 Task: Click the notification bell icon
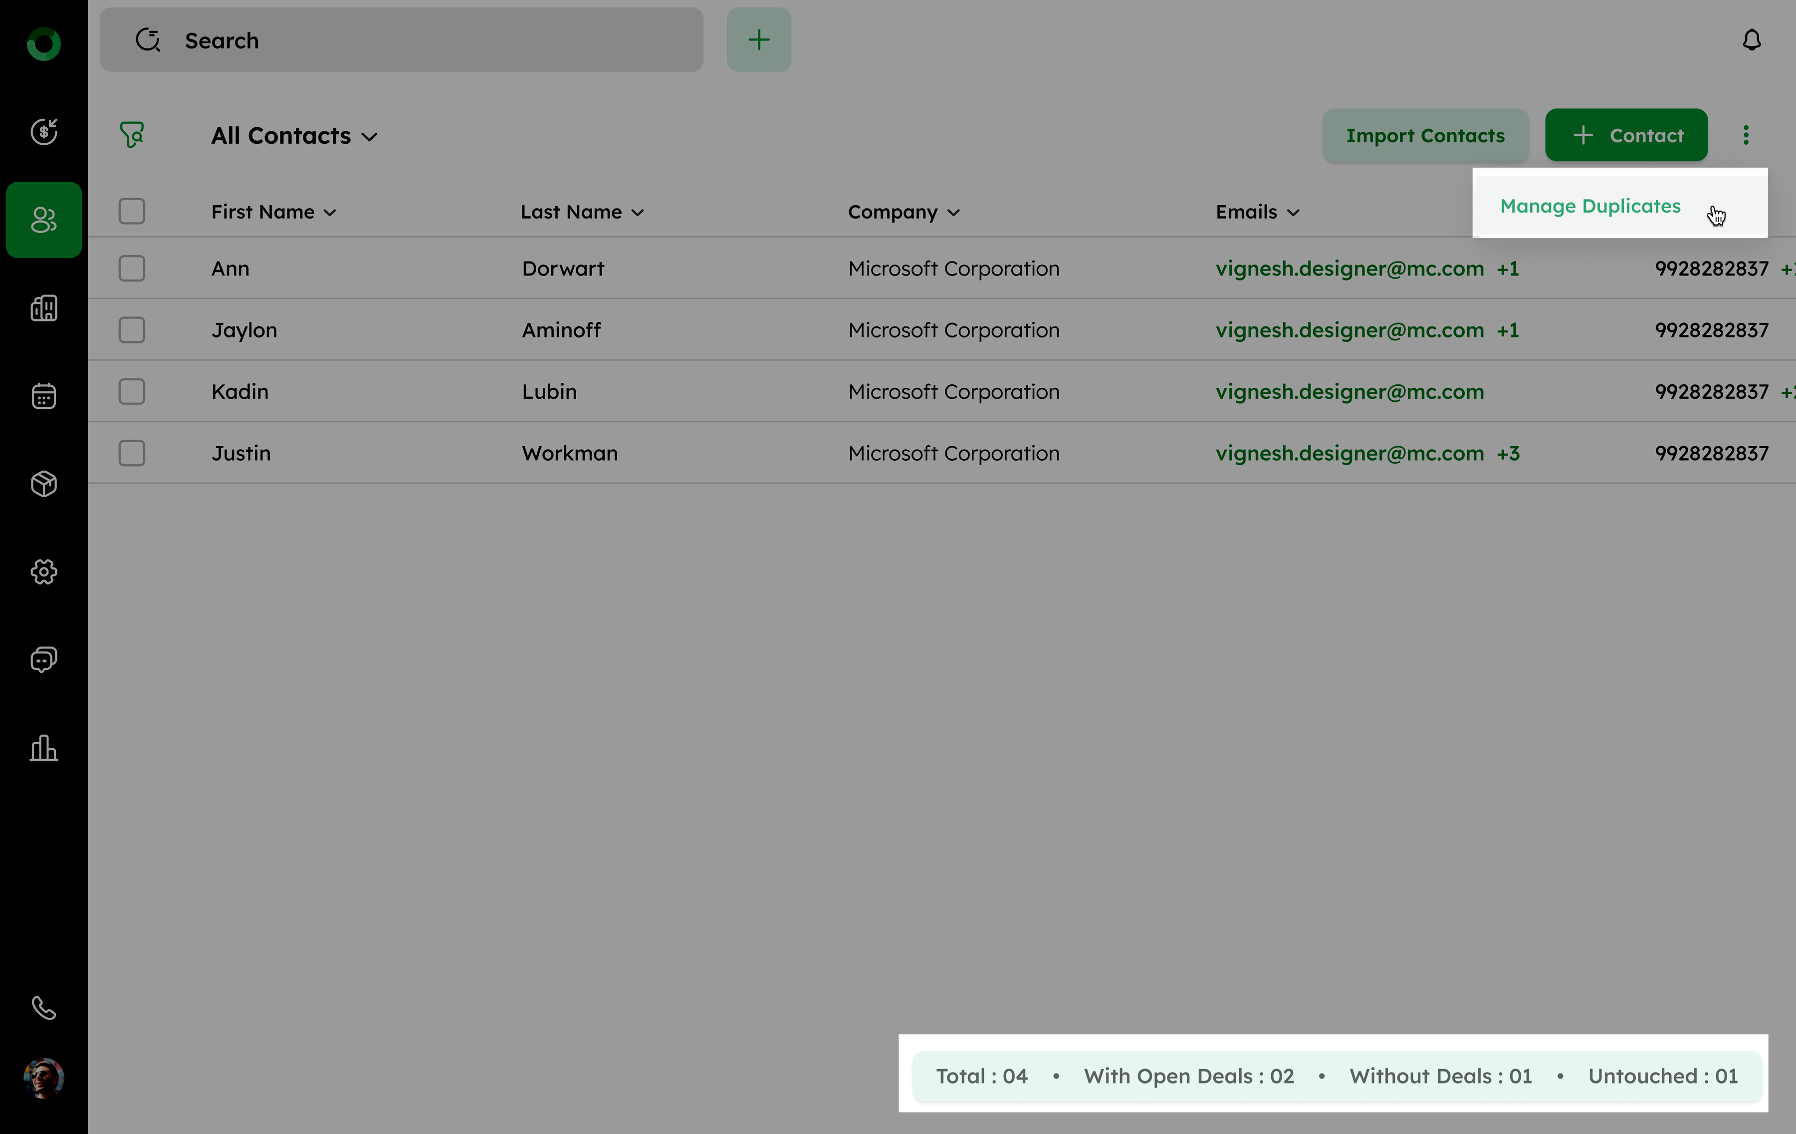coord(1751,40)
